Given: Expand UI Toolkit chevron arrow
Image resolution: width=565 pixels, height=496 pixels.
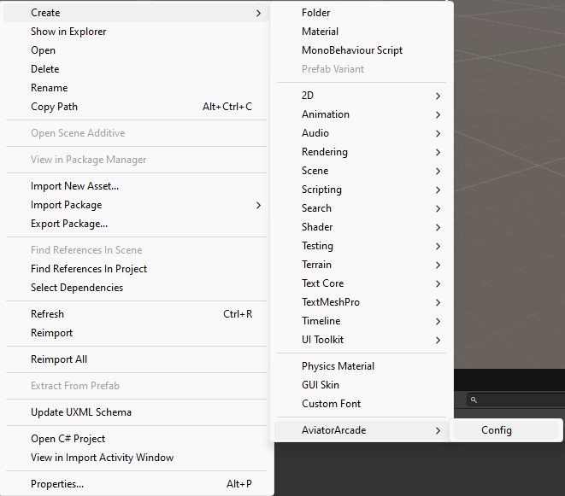Looking at the screenshot, I should coord(438,340).
